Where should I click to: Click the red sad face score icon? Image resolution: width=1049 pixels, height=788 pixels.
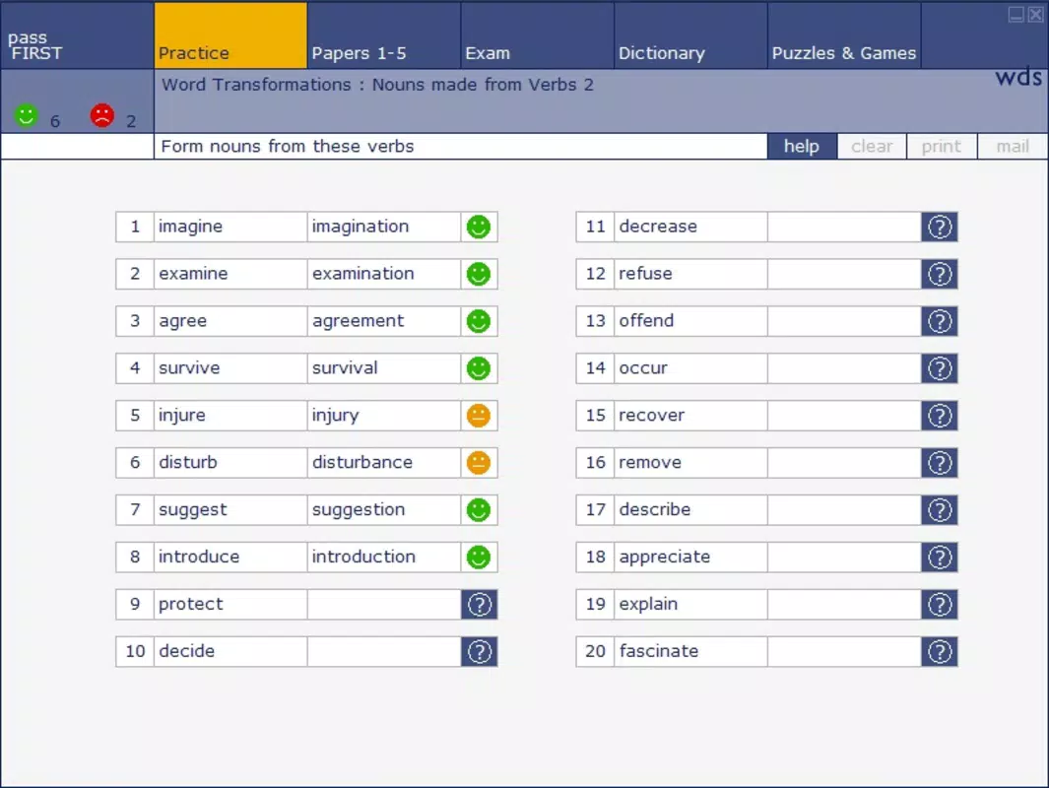point(102,115)
